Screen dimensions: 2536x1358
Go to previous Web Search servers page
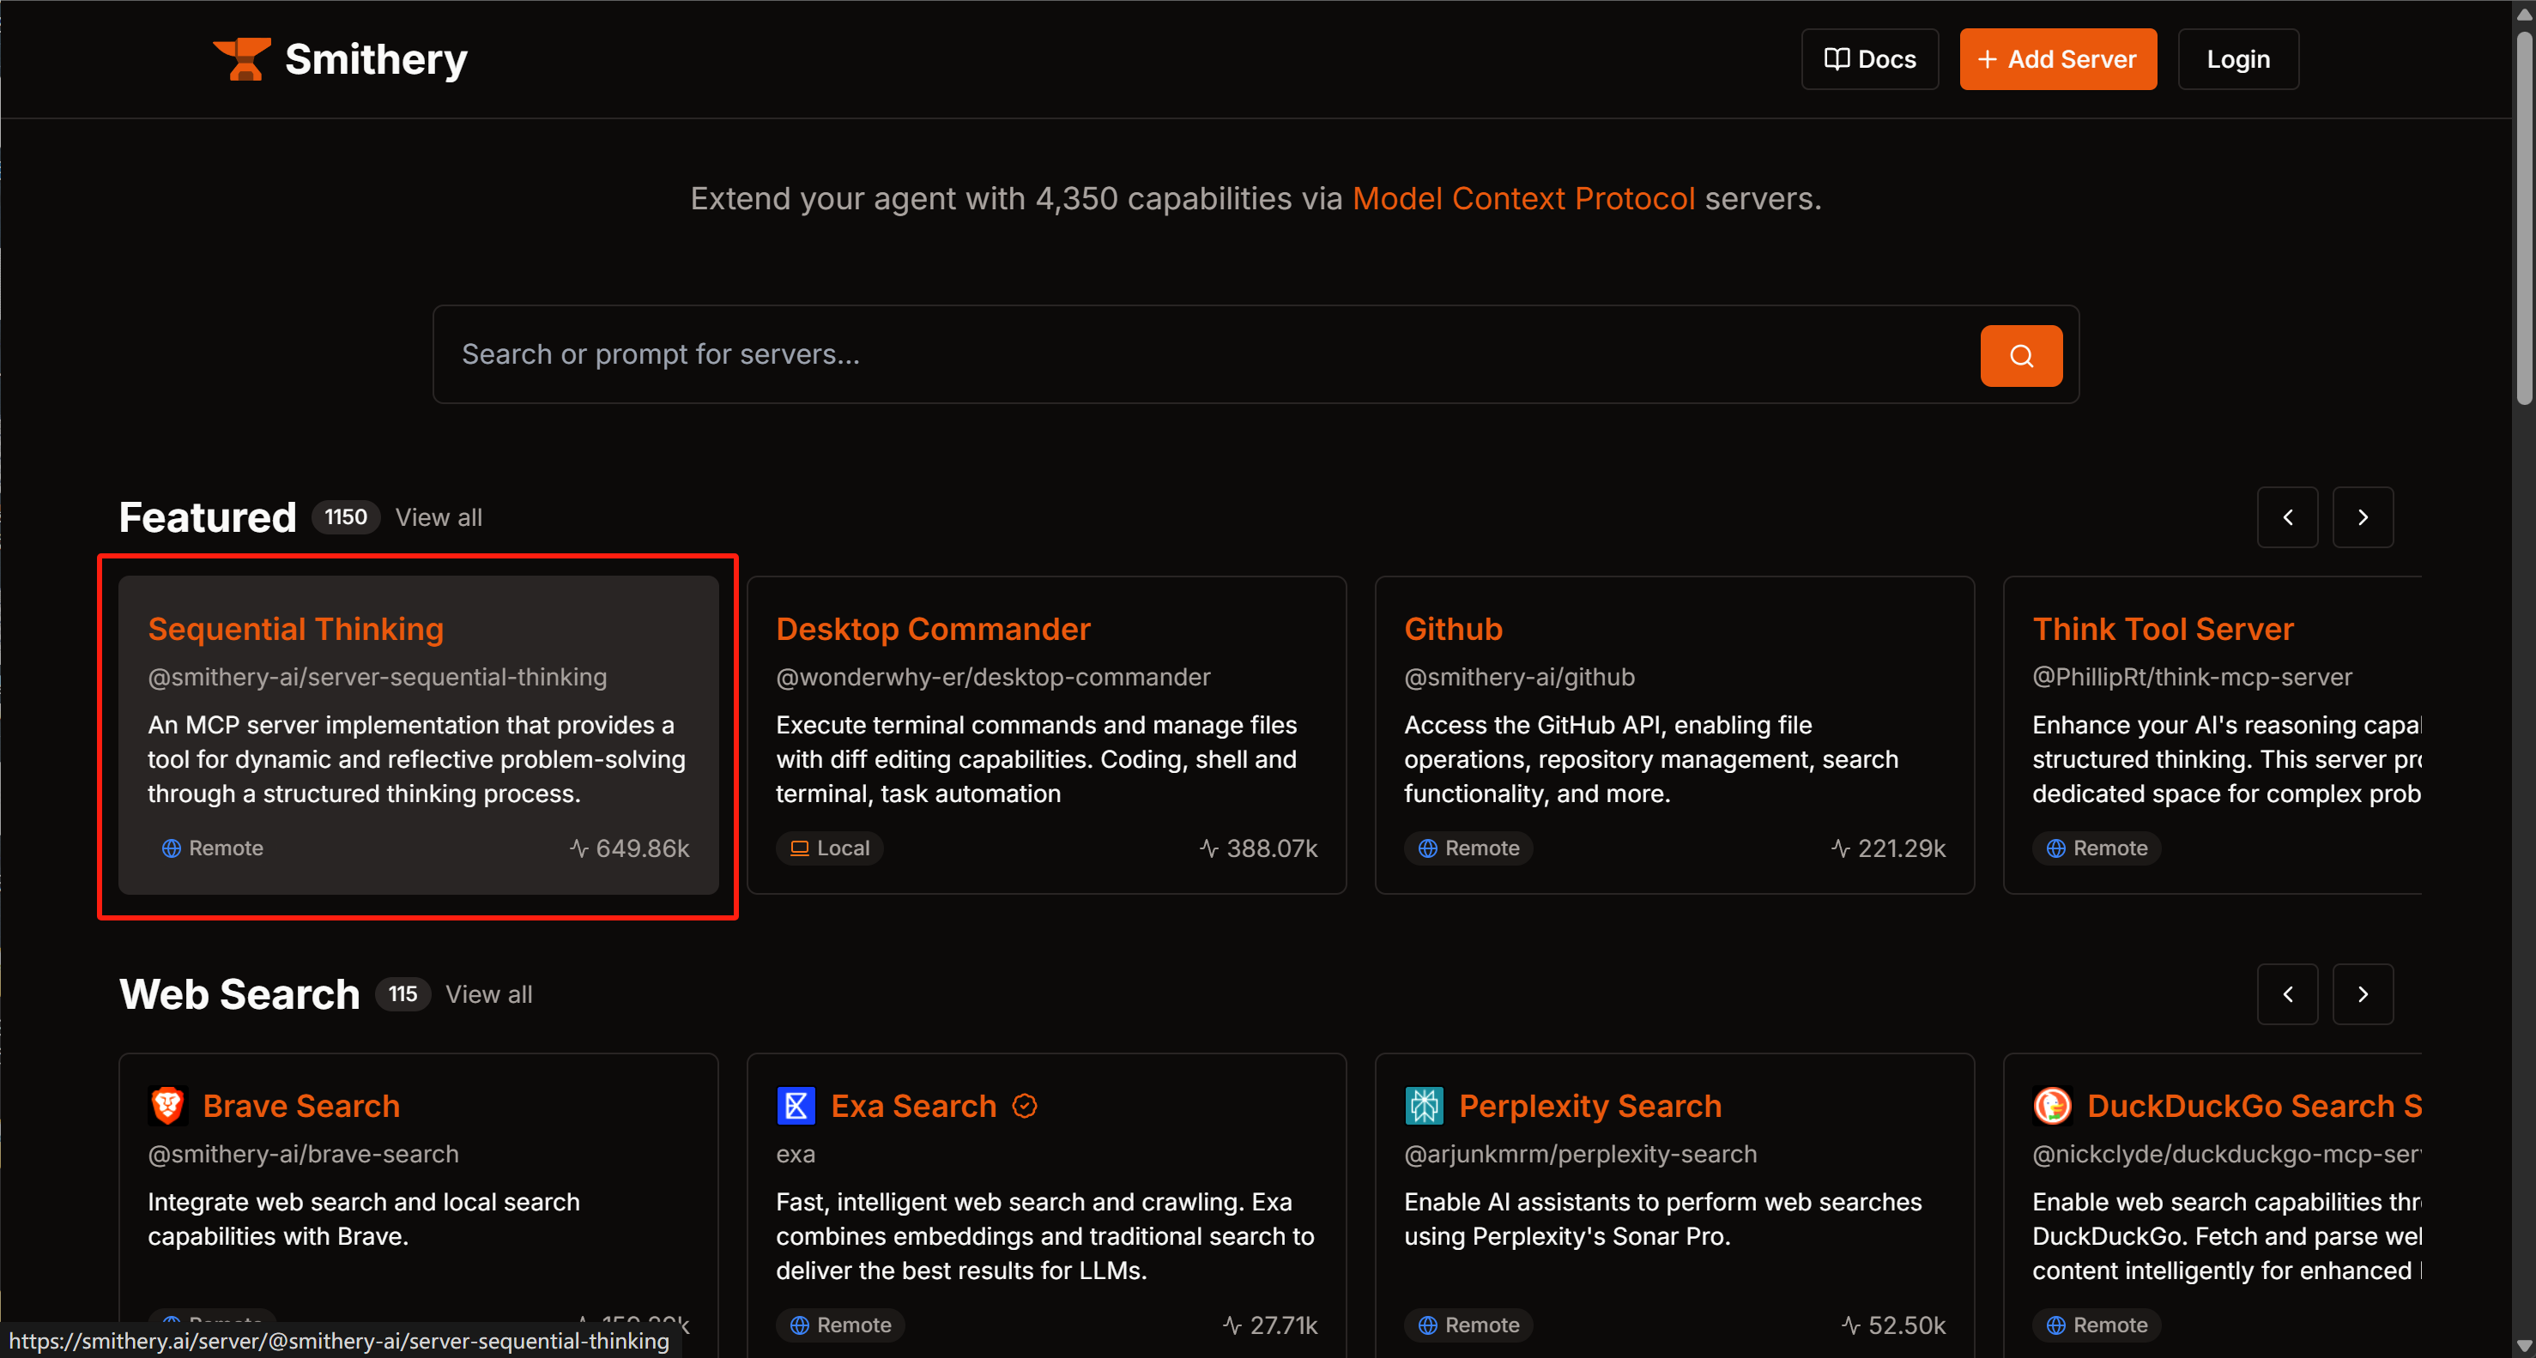(x=2287, y=995)
